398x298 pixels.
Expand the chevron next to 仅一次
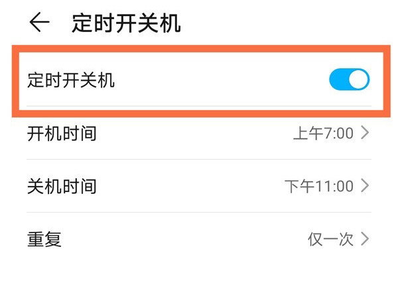(x=364, y=239)
